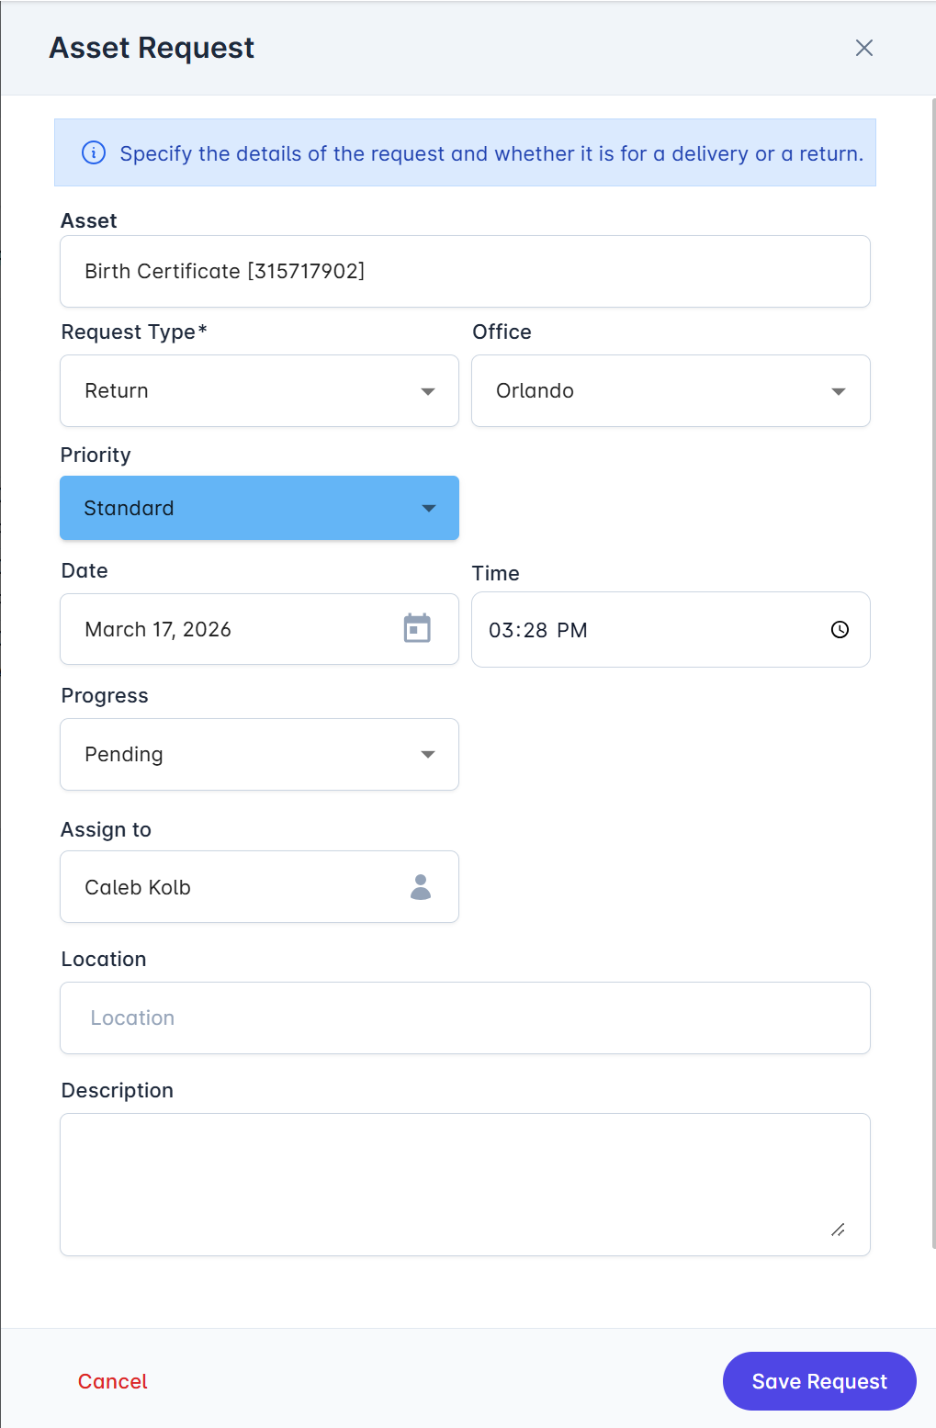Focus the Location text field
This screenshot has height=1428, width=936.
tap(465, 1018)
